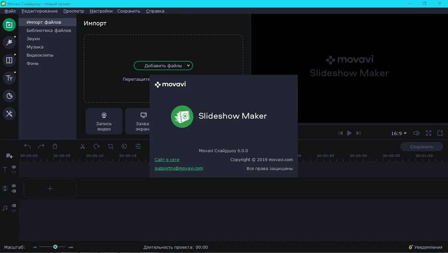The image size is (448, 253).
Task: Adjust the Масштаб zoom slider
Action: click(55, 246)
